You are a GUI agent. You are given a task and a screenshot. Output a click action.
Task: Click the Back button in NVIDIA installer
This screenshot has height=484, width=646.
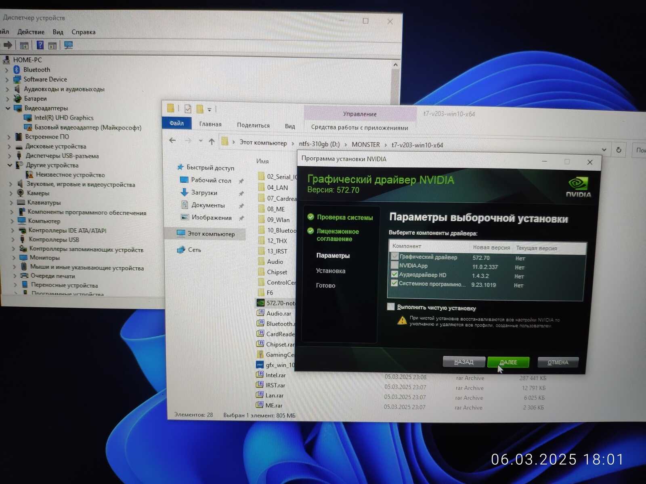(x=464, y=362)
